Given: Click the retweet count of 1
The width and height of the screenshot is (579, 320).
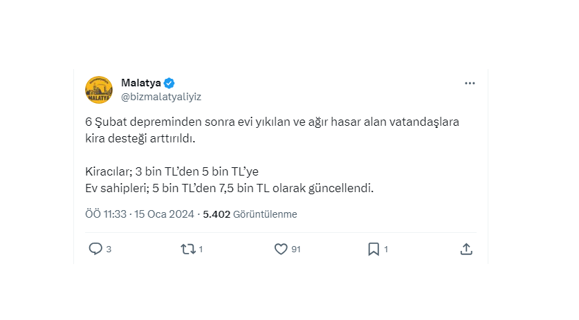Looking at the screenshot, I should [x=201, y=250].
